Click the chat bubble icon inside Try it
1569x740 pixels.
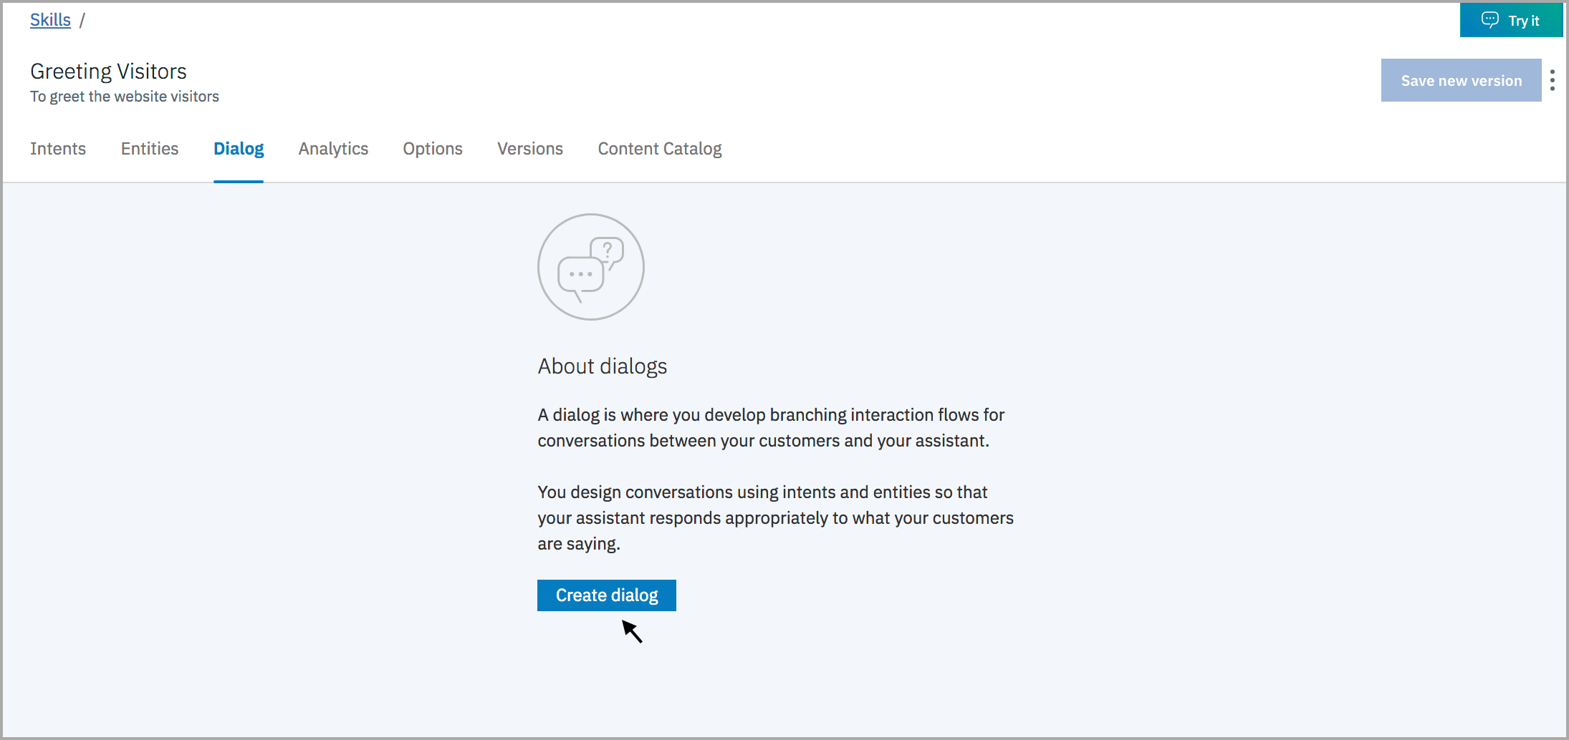tap(1489, 20)
